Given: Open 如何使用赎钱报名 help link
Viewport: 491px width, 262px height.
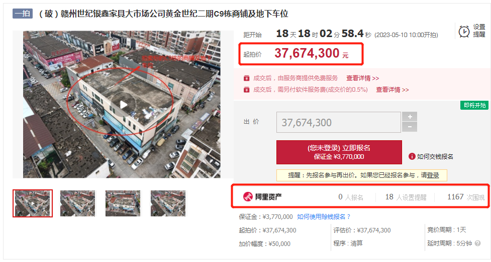Looking at the screenshot, I should 324,217.
